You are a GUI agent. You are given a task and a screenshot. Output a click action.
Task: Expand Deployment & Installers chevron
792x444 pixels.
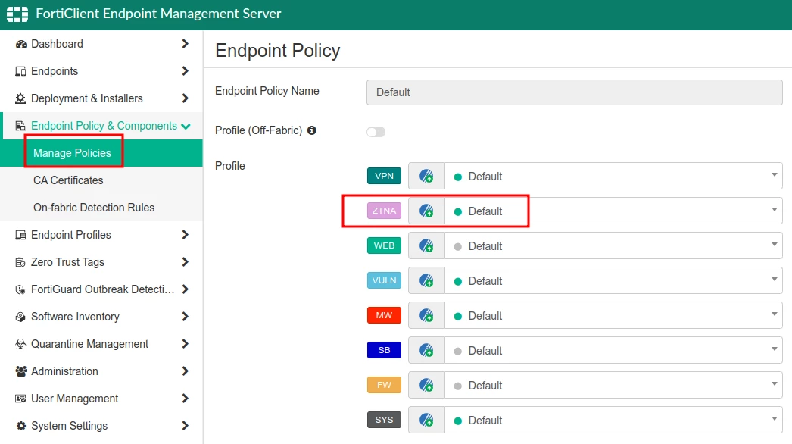coord(186,98)
